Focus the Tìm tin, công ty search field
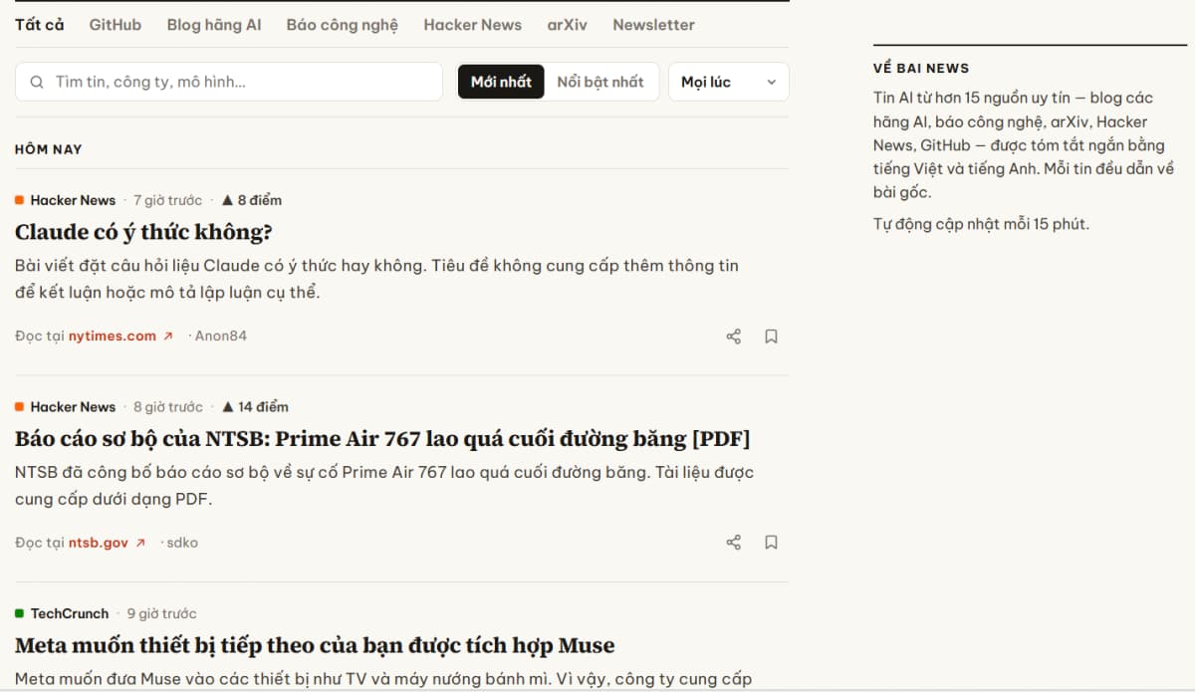 click(x=229, y=82)
